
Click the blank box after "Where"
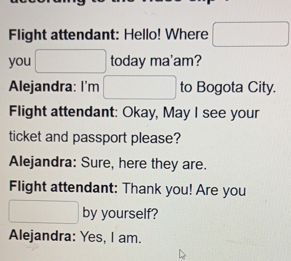click(251, 35)
